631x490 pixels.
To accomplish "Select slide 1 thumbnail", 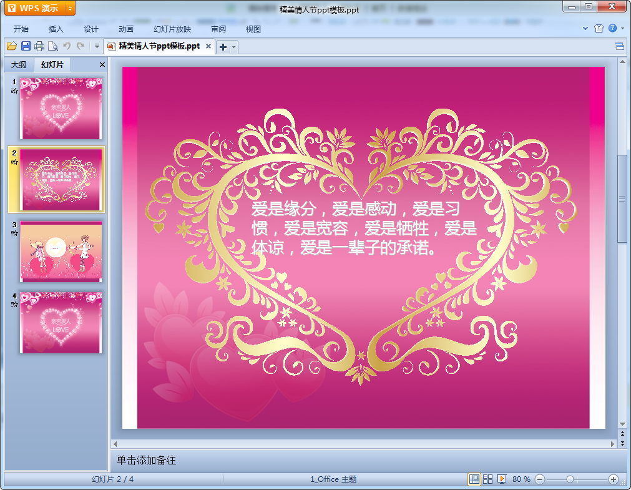I will 61,109.
